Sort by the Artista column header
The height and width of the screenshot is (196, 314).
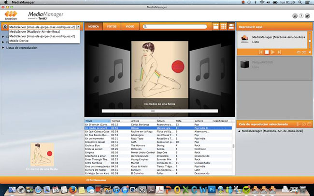143,121
